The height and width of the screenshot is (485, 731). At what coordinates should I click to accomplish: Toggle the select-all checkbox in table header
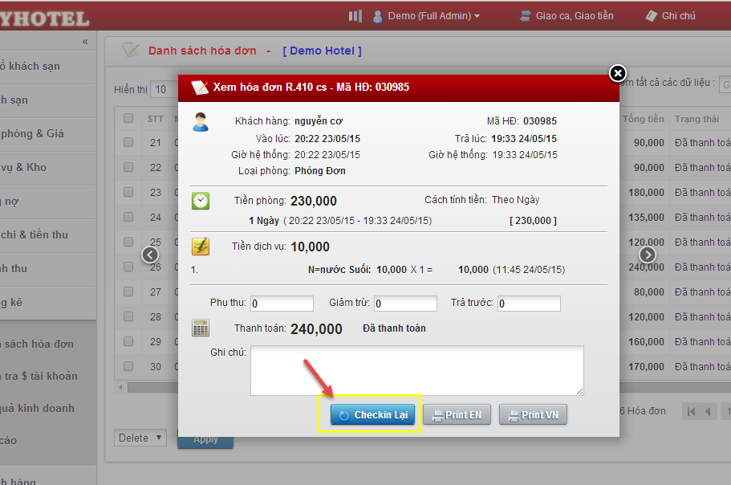(x=128, y=119)
